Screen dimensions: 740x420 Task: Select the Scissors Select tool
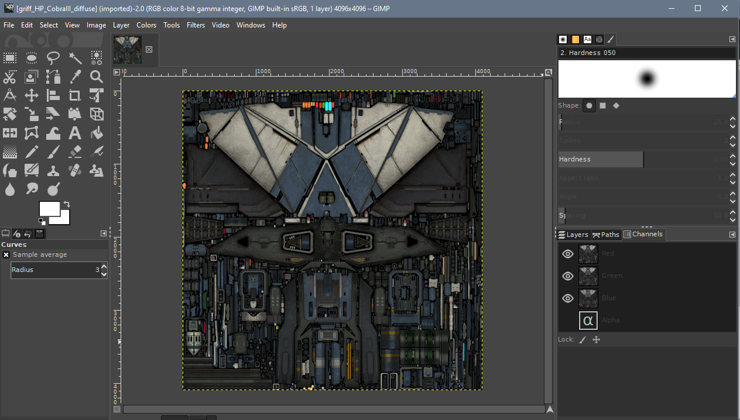[10, 77]
